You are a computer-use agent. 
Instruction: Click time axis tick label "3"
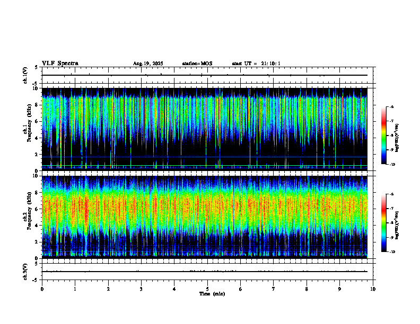[x=141, y=289]
